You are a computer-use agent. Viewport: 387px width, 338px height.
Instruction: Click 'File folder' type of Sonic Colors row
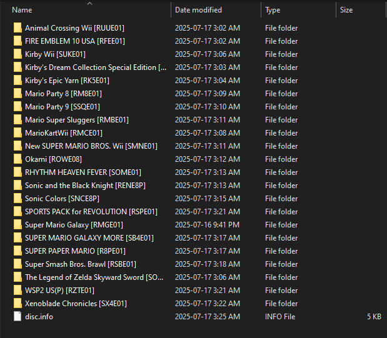pos(281,198)
